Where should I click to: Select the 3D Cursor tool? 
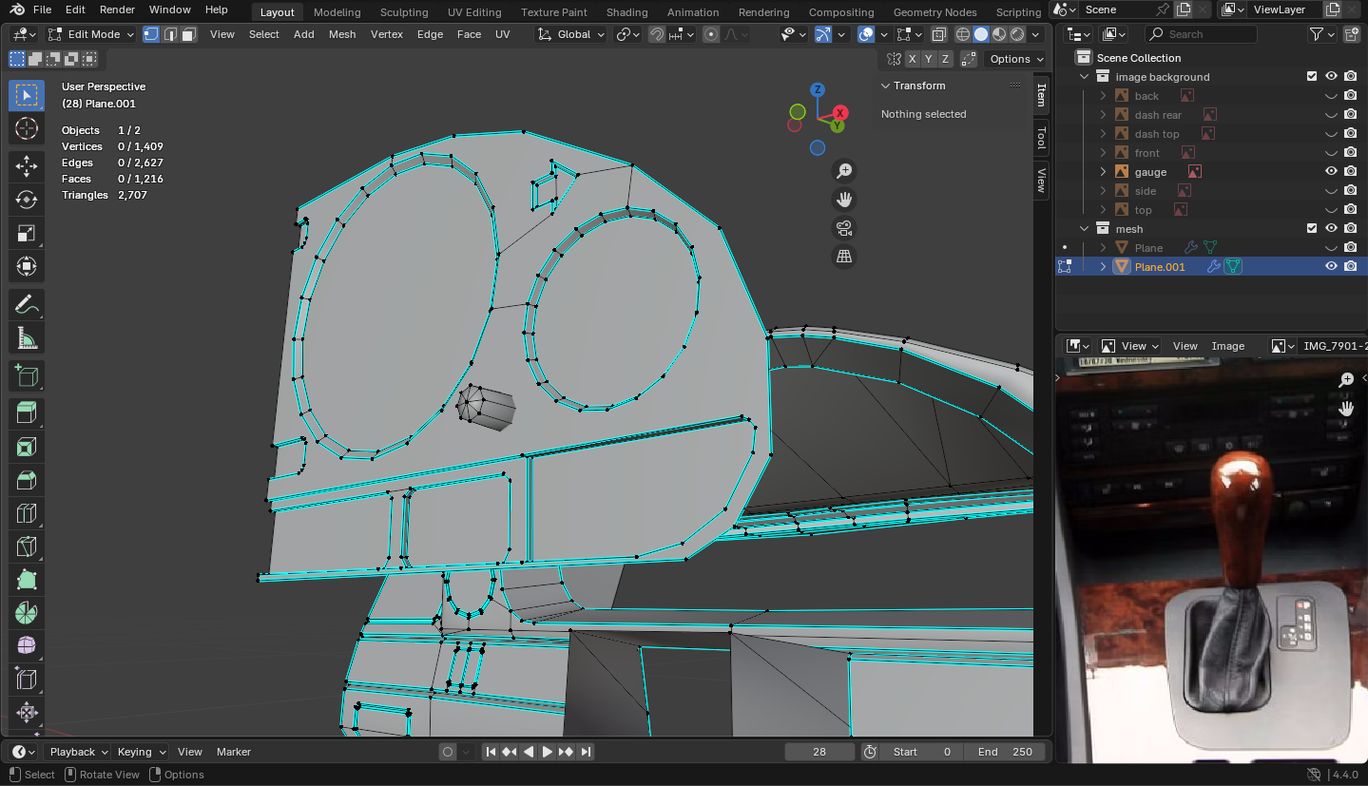(x=27, y=128)
